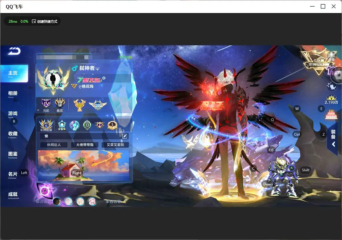Screen dimensions: 342x240
Task: Open the island house banner image
Action: tap(83, 166)
